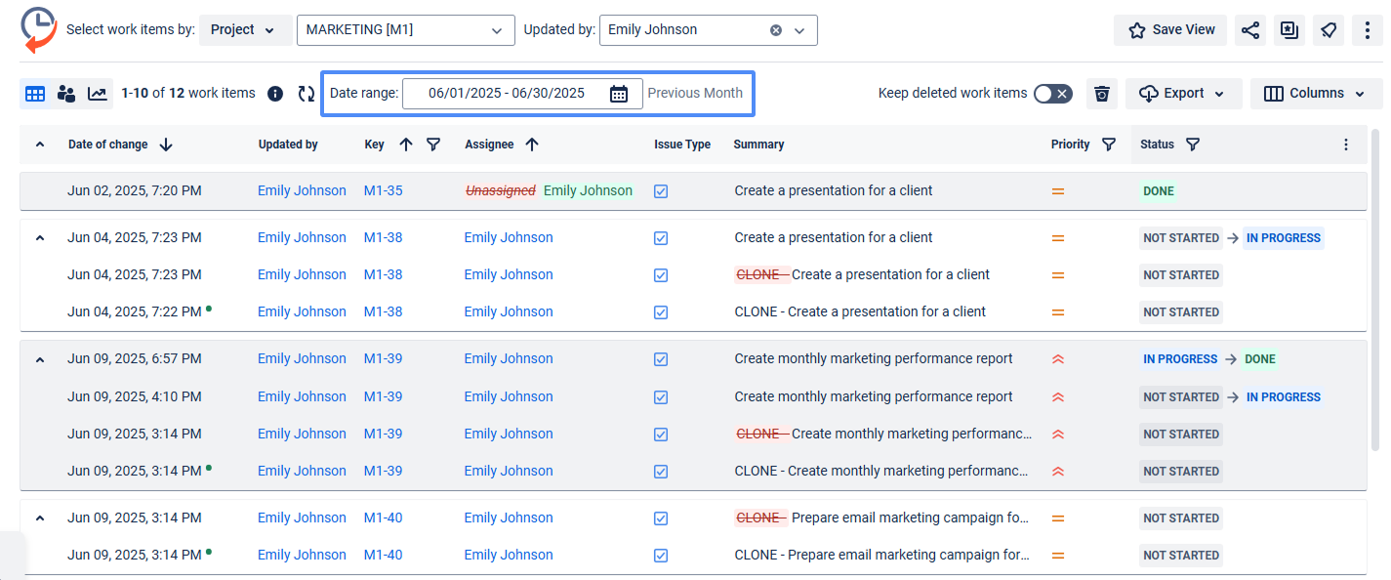This screenshot has height=580, width=1391.
Task: Click the Save View button
Action: pyautogui.click(x=1170, y=30)
